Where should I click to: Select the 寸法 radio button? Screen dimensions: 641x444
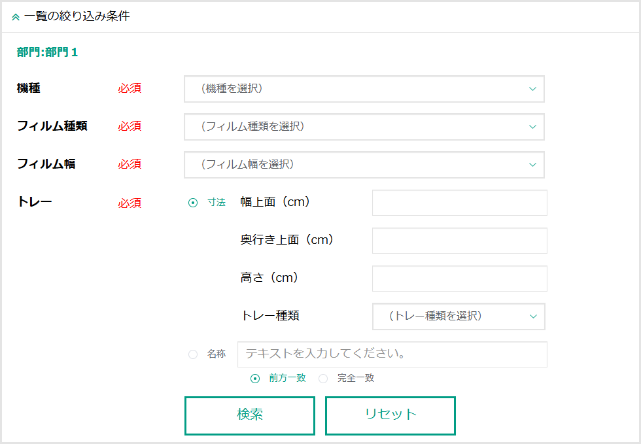pyautogui.click(x=193, y=203)
